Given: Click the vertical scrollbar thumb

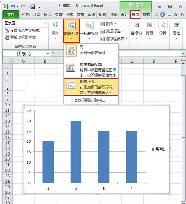Looking at the screenshot, I should pyautogui.click(x=183, y=138).
